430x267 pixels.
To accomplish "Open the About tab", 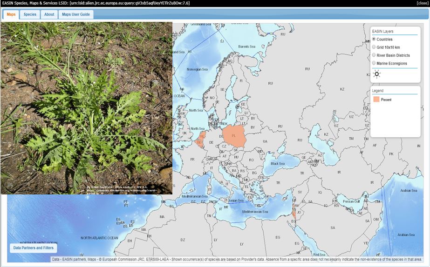I will pos(49,14).
